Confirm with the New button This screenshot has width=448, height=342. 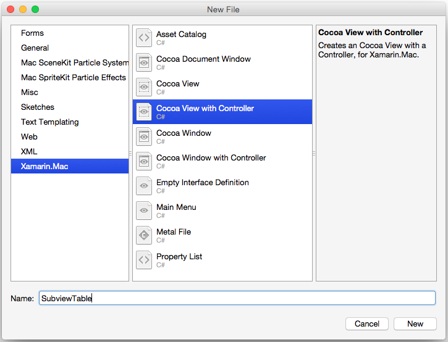tap(415, 323)
